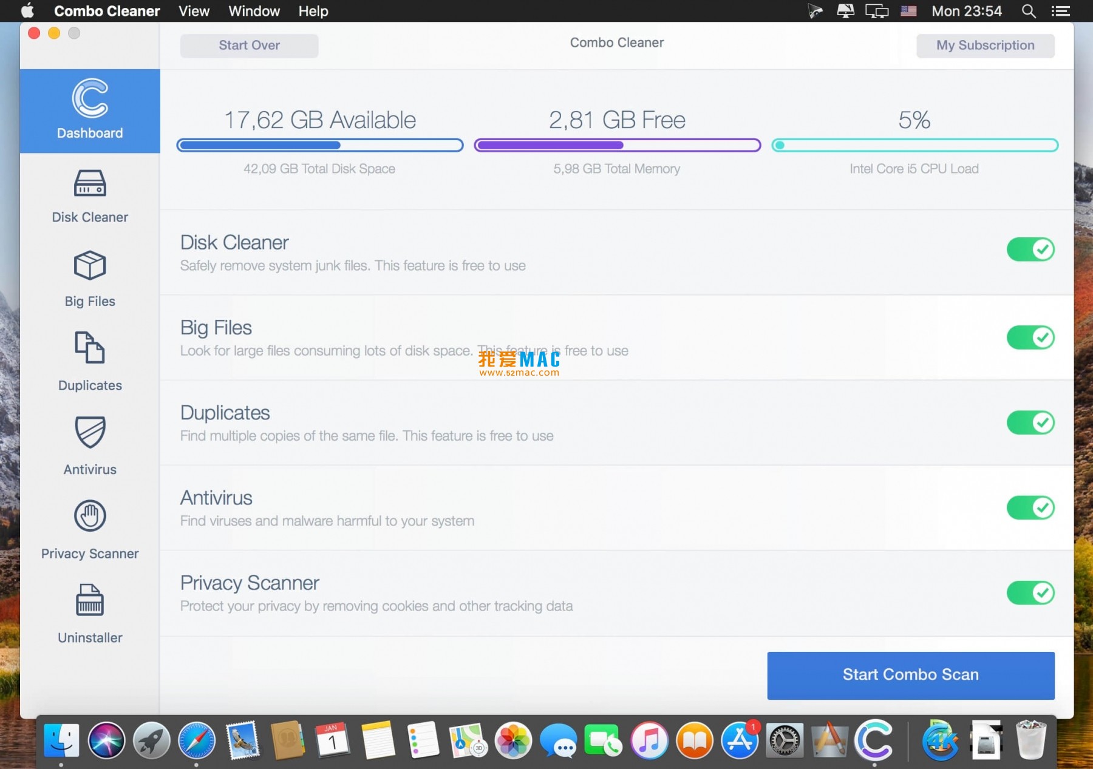Viewport: 1093px width, 769px height.
Task: Open the Combo Cleaner menu in menu bar
Action: coord(107,11)
